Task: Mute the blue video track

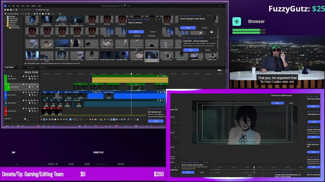Action: 35,93
